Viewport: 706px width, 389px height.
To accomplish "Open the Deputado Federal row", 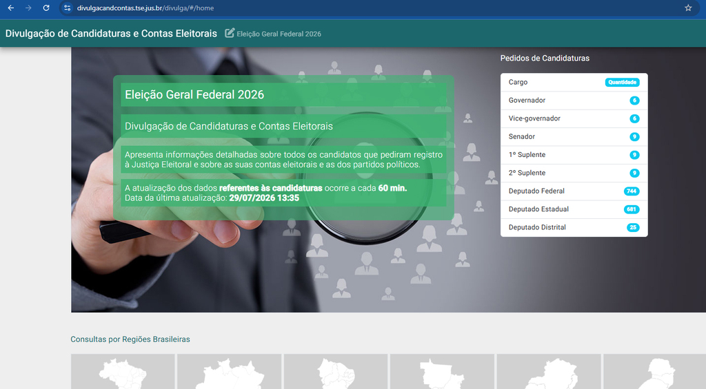I will pyautogui.click(x=574, y=191).
